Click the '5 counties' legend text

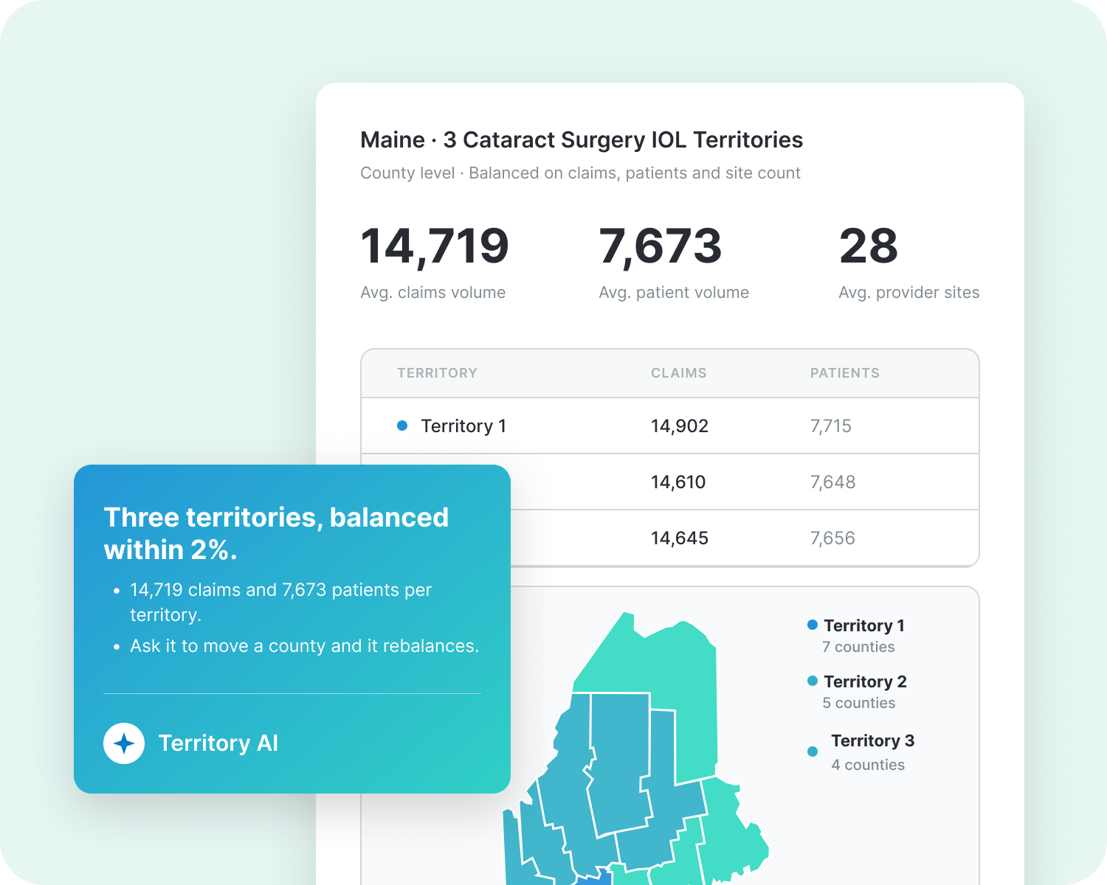click(x=859, y=703)
